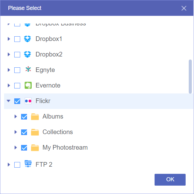Click the Evernote elephant icon
Image resolution: width=194 pixels, height=194 pixels.
click(x=28, y=85)
